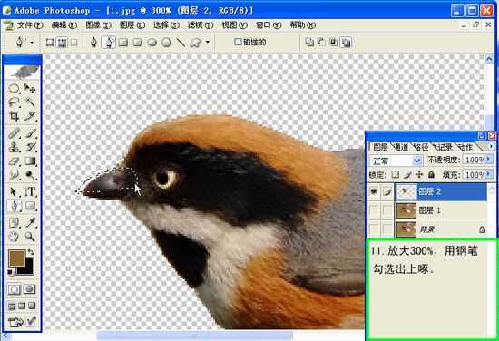The height and width of the screenshot is (341, 499).
Task: Select the Clone Stamp tool
Action: click(x=14, y=147)
